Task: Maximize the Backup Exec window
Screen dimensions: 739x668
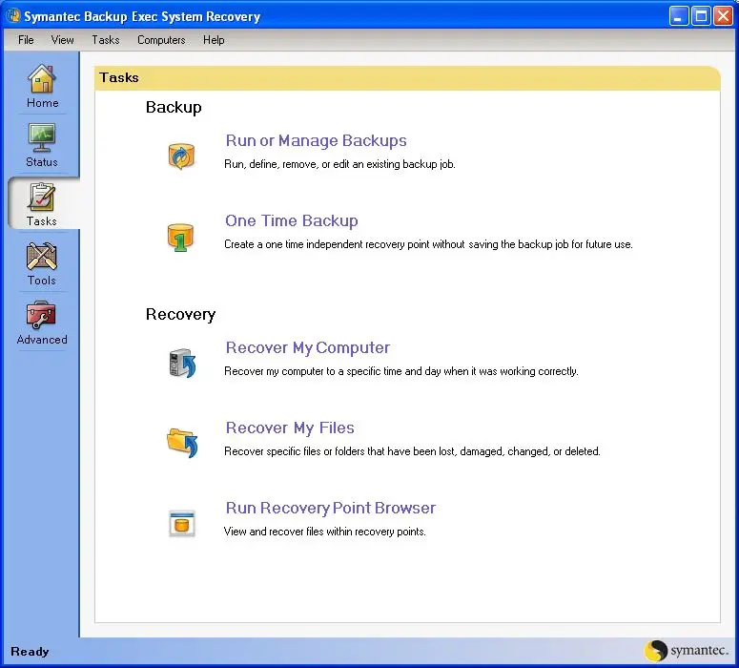Action: click(x=701, y=16)
